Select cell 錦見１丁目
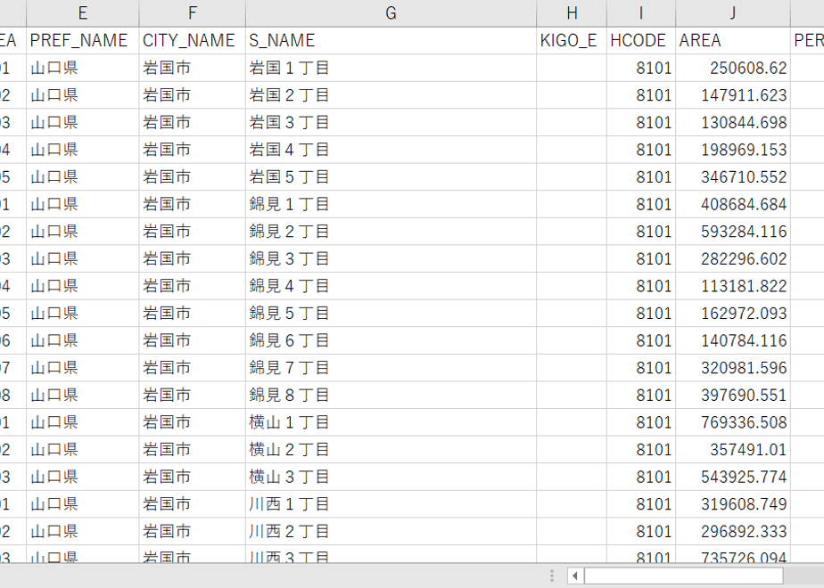Screen dimensions: 824x588 pos(391,204)
